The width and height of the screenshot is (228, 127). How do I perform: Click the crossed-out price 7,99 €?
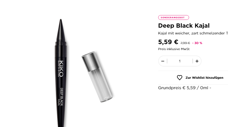tap(185, 43)
